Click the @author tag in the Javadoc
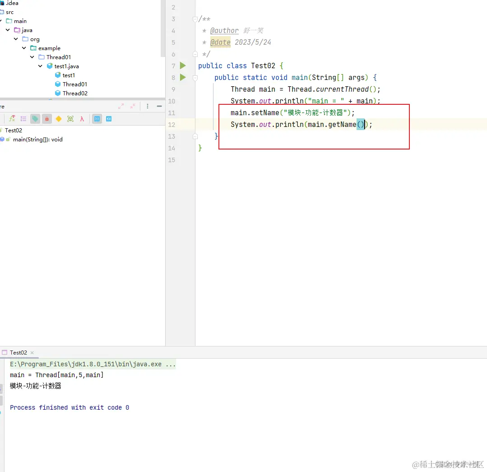Viewport: 487px width, 472px height. click(224, 30)
